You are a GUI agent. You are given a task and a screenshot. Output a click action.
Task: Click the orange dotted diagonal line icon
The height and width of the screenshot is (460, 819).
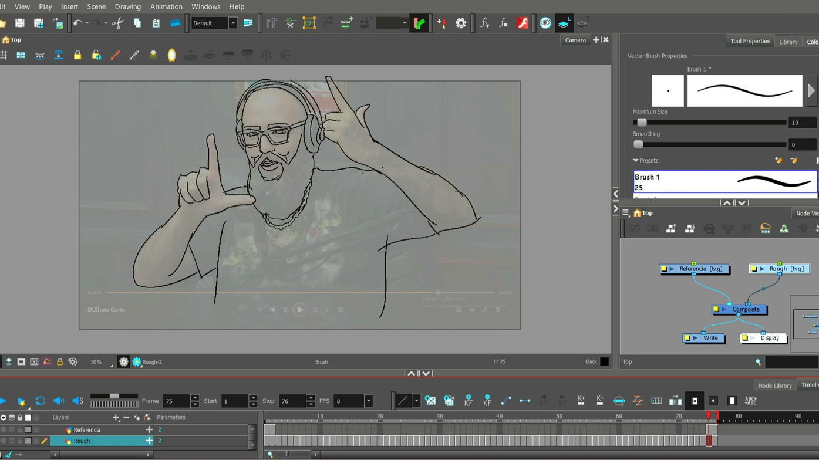click(115, 55)
